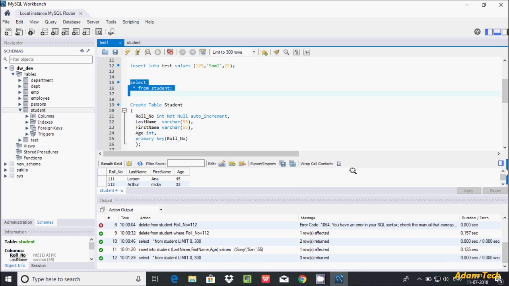This screenshot has height=286, width=509.
Task: Click the create new function icon
Action: [x=86, y=32]
